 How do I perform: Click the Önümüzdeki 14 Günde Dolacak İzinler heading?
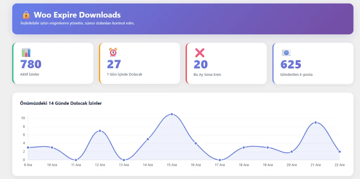click(x=61, y=104)
